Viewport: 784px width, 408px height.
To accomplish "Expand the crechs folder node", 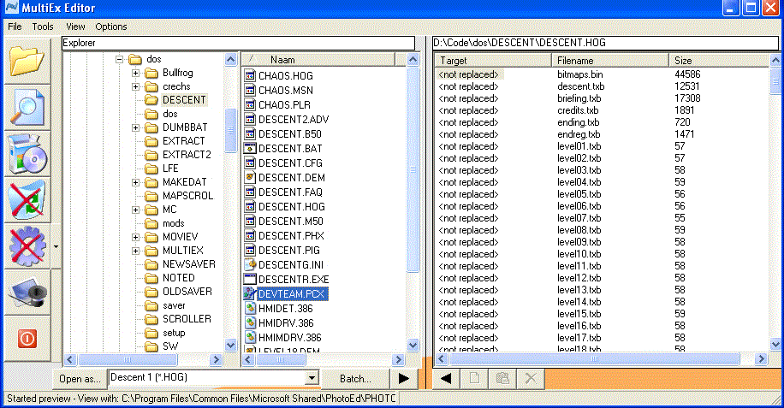I will coord(135,86).
